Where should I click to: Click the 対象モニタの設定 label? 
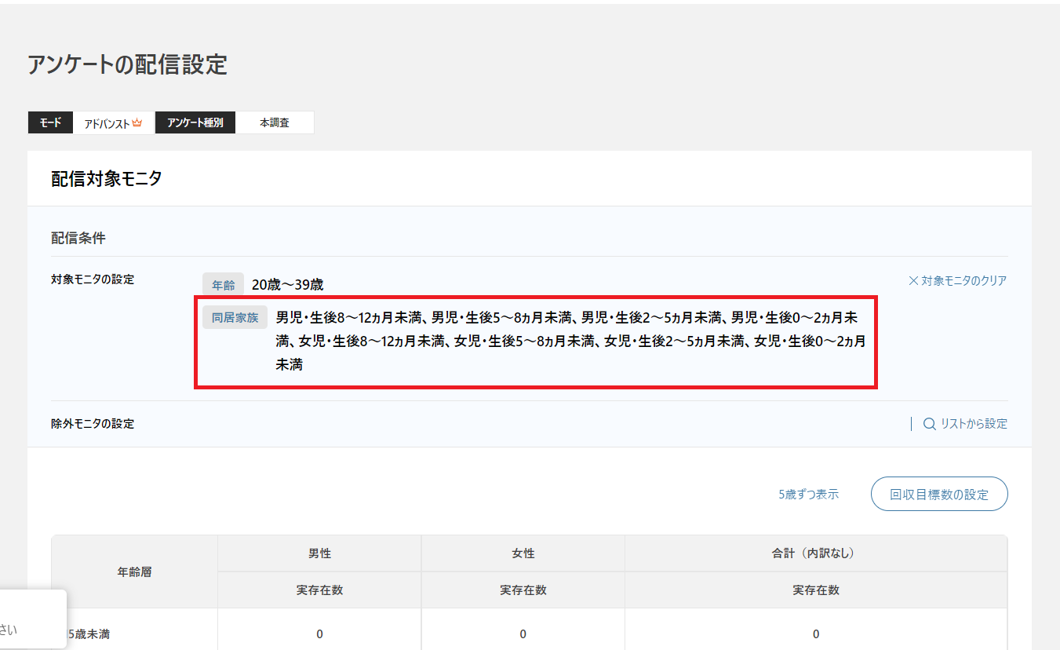tap(93, 279)
